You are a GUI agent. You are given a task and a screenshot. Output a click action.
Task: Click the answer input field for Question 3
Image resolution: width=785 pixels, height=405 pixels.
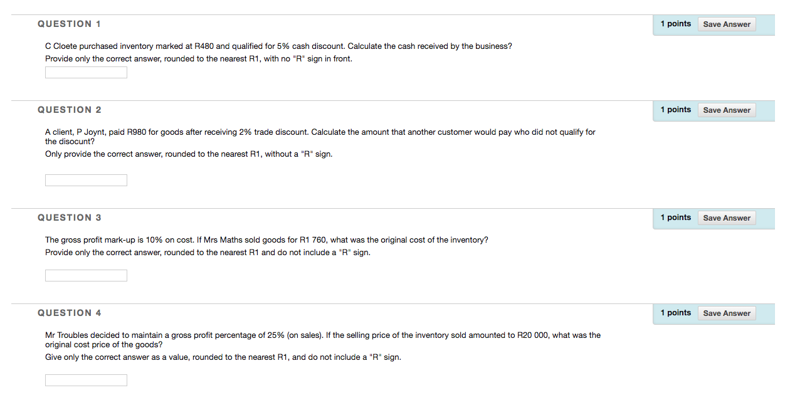click(x=85, y=275)
